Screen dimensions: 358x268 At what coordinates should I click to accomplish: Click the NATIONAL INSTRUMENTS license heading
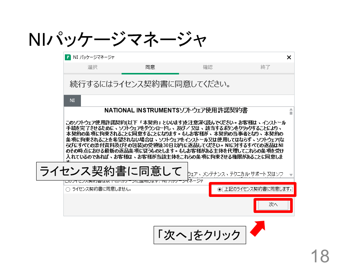click(x=176, y=111)
